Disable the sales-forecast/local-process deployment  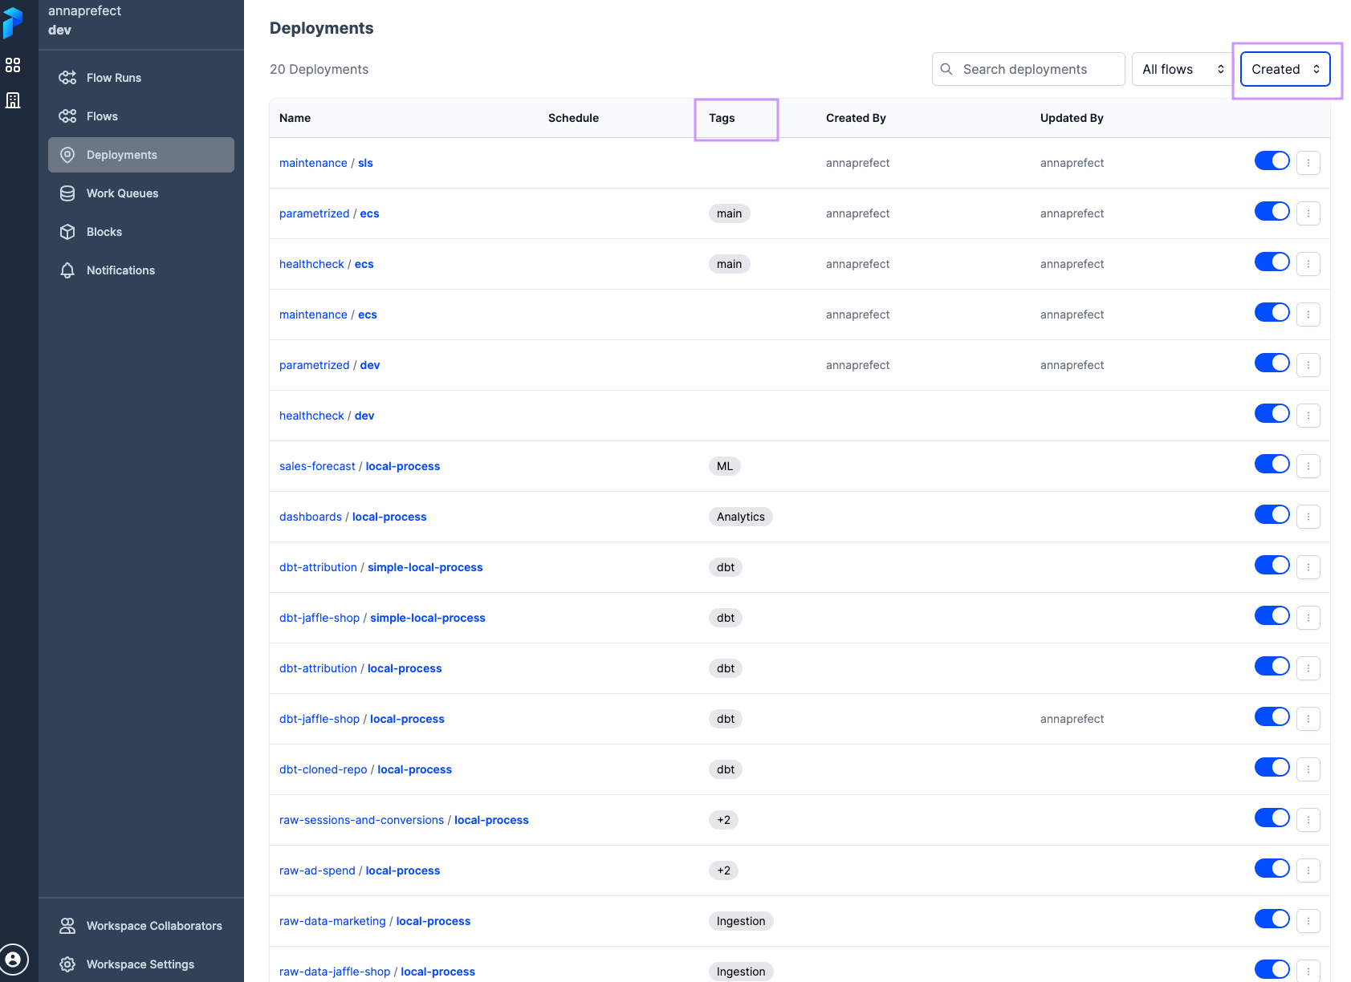tap(1272, 464)
